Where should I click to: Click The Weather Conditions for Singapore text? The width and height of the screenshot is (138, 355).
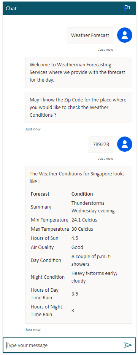[77, 178]
